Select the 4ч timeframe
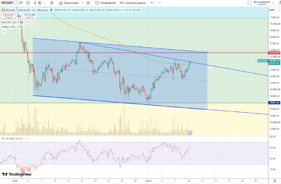The height and width of the screenshot is (184, 281). pos(39,3)
